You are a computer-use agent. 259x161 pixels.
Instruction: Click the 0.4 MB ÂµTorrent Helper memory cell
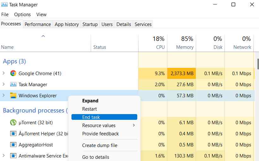182,133
